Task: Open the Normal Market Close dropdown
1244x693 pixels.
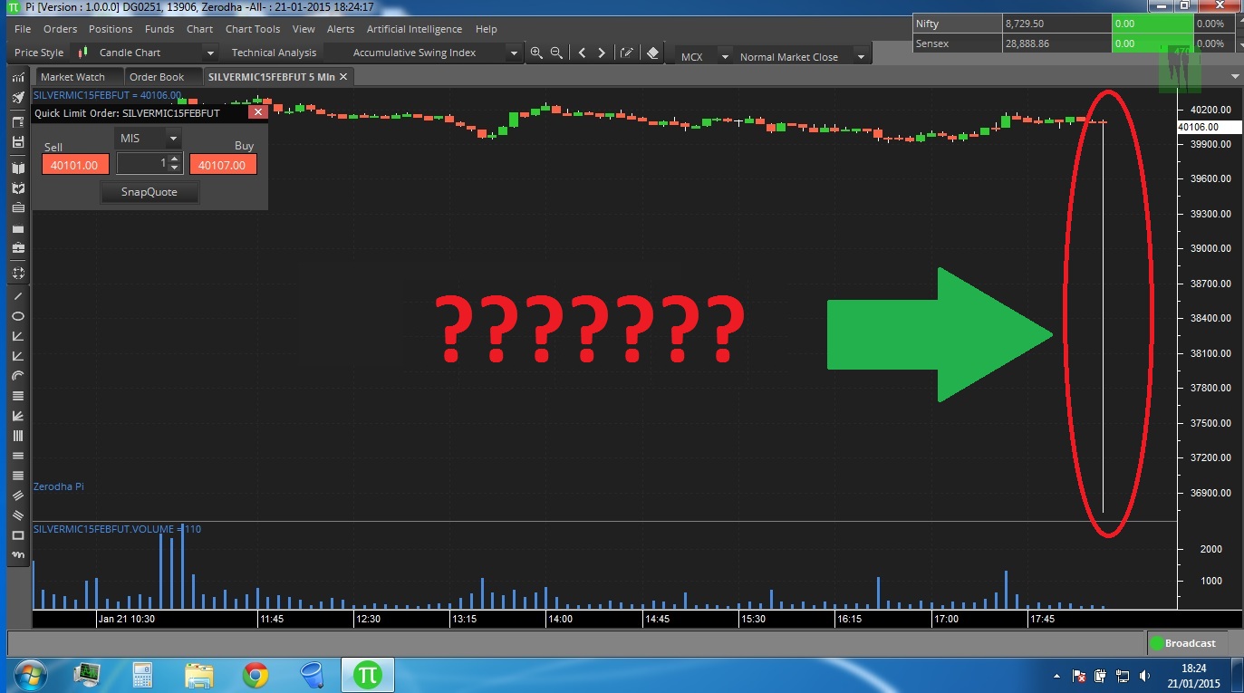Action: click(x=862, y=57)
